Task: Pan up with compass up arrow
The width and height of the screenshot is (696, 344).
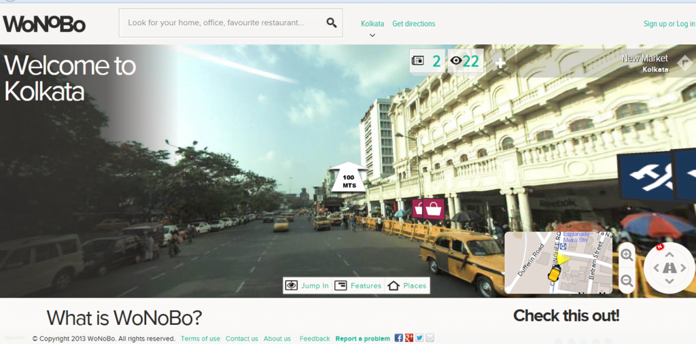Action: click(x=669, y=254)
